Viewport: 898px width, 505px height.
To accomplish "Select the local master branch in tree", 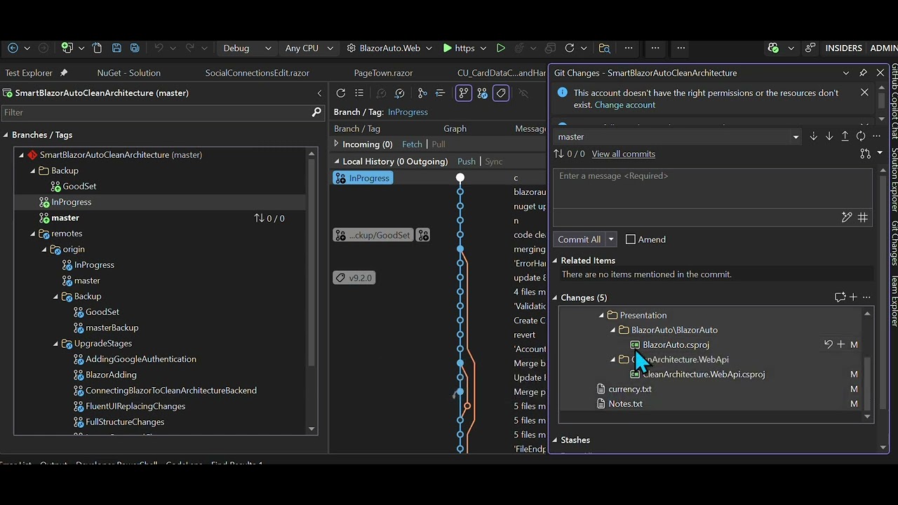I will 65,217.
